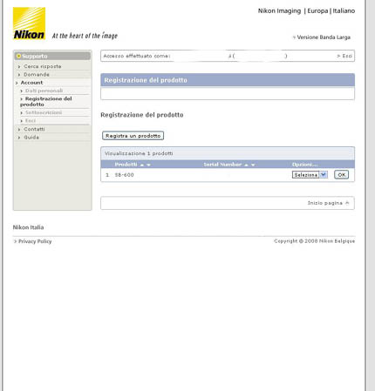
Task: Sort Serial Number descending arrow
Action: [x=253, y=165]
